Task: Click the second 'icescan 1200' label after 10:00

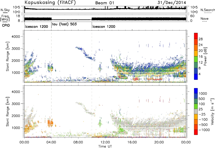Action: point(104,26)
